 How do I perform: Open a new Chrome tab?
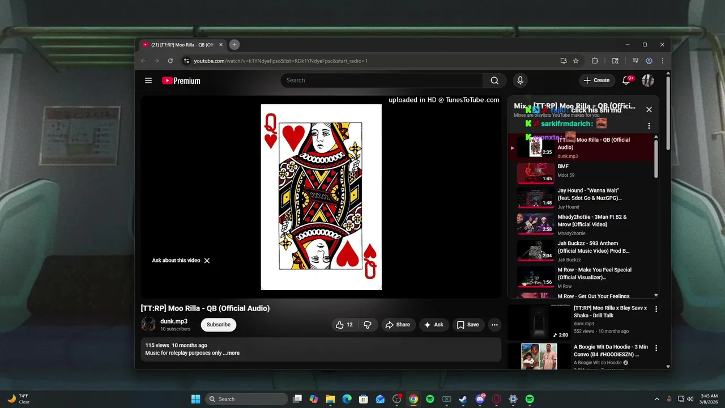click(x=234, y=45)
